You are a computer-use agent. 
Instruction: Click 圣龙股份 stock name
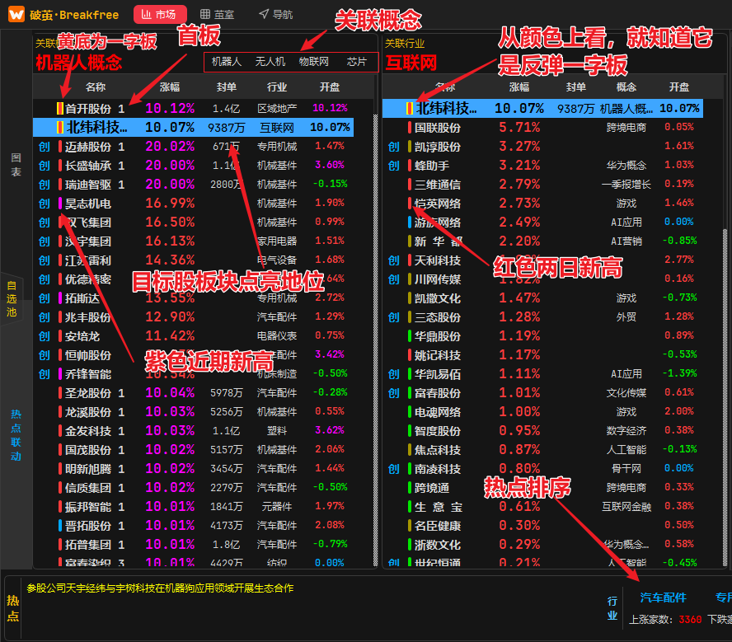pyautogui.click(x=87, y=393)
